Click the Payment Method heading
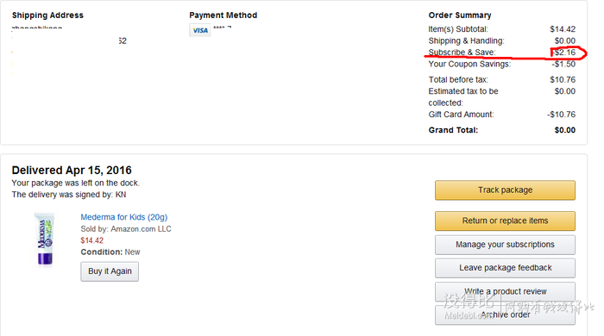Screen dimensions: 604x336 click(223, 16)
